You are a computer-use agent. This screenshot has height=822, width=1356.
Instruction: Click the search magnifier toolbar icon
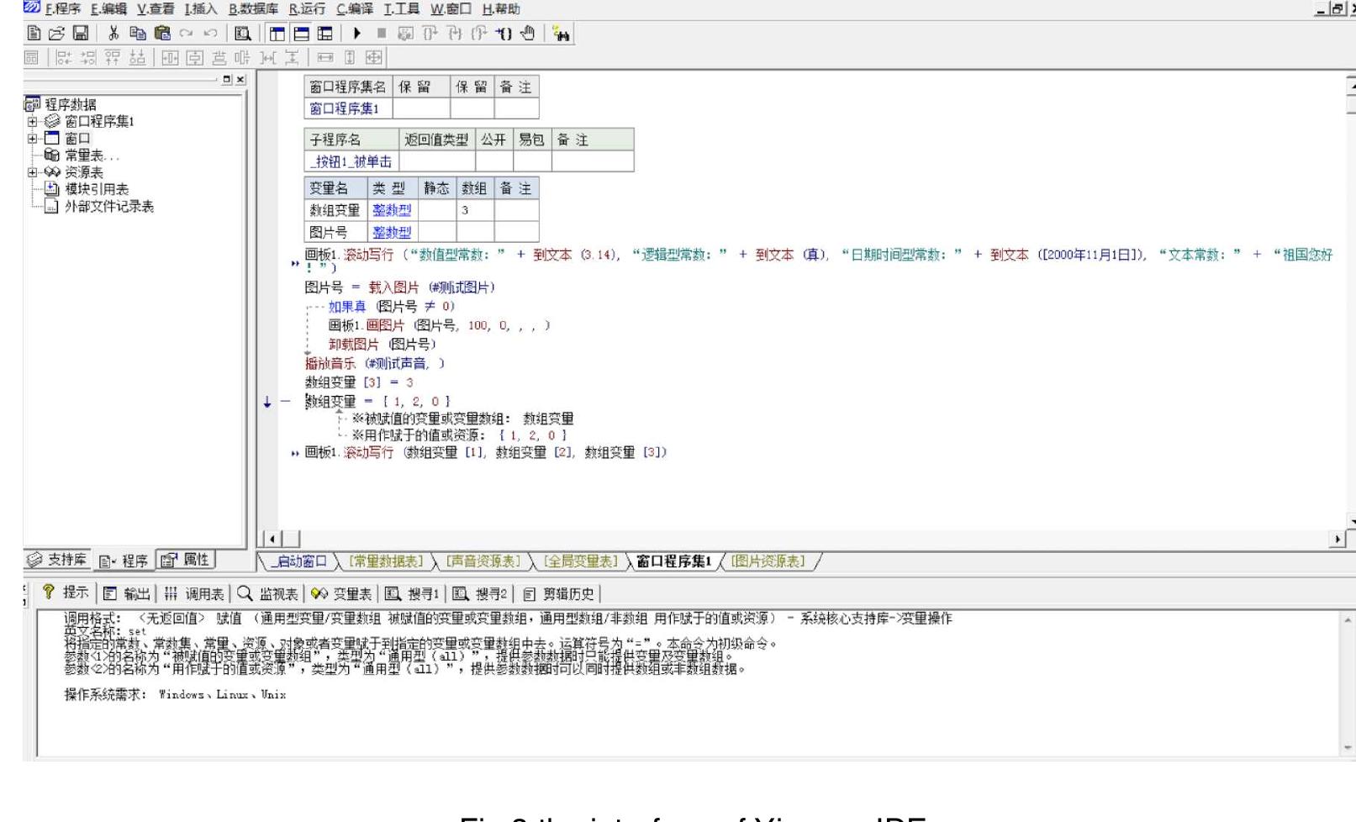(x=243, y=34)
